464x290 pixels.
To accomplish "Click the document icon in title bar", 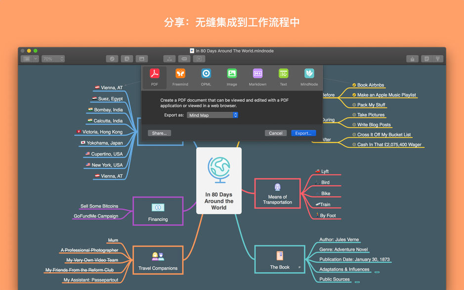I will click(x=192, y=51).
